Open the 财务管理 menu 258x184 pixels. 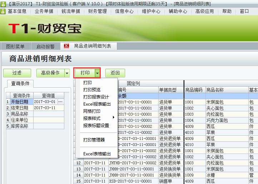98,11
